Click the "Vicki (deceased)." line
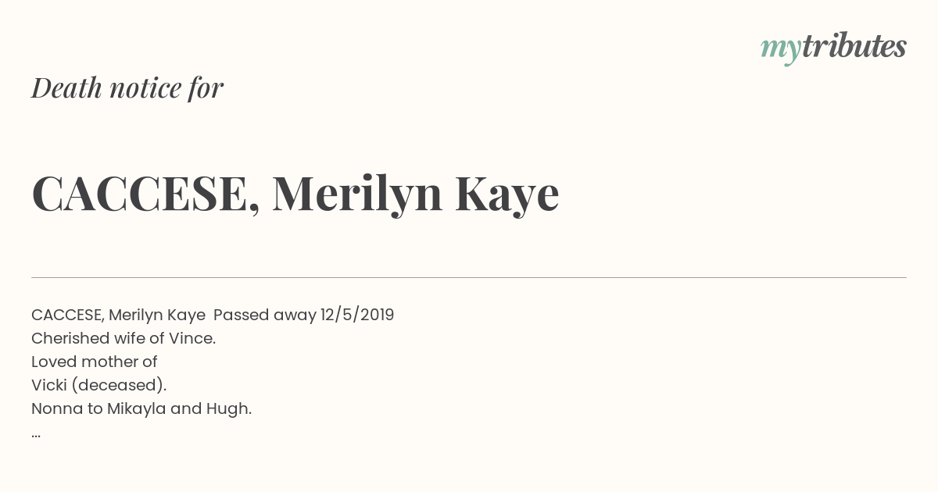The height and width of the screenshot is (492, 938). 99,385
